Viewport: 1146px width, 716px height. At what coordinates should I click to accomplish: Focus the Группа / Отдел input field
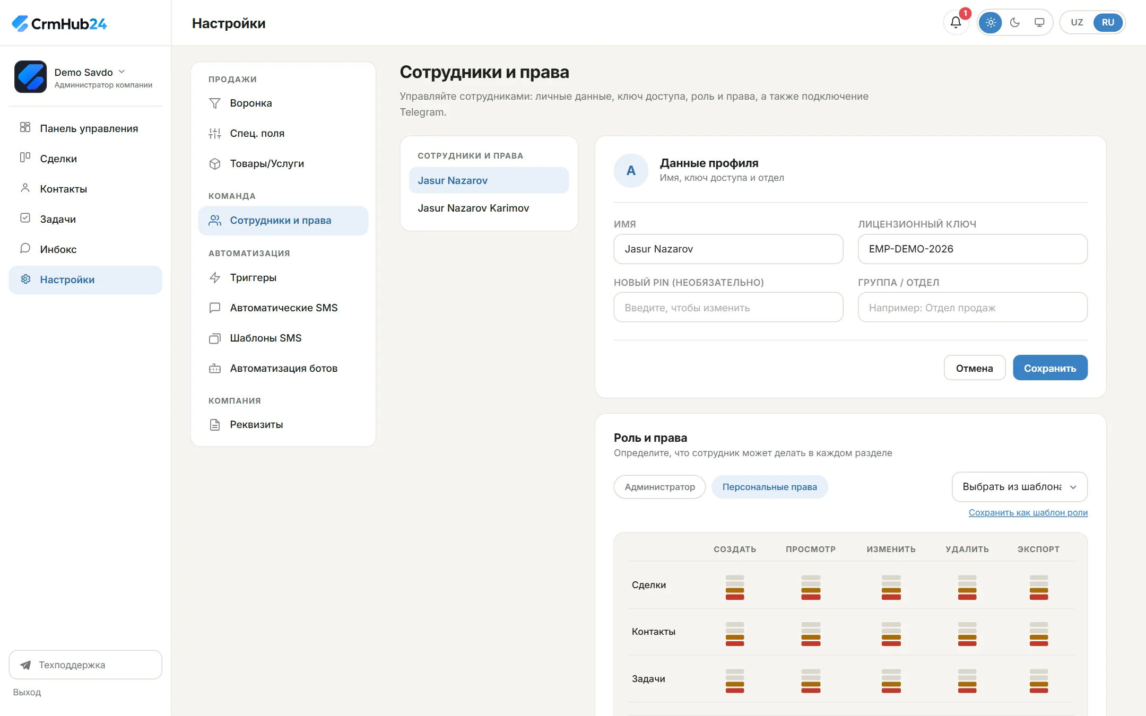click(973, 307)
